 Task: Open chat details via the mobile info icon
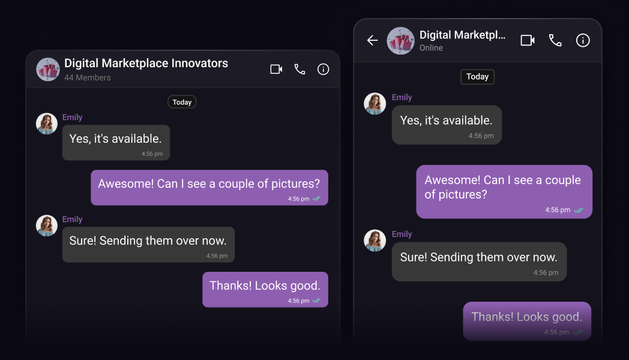point(582,40)
